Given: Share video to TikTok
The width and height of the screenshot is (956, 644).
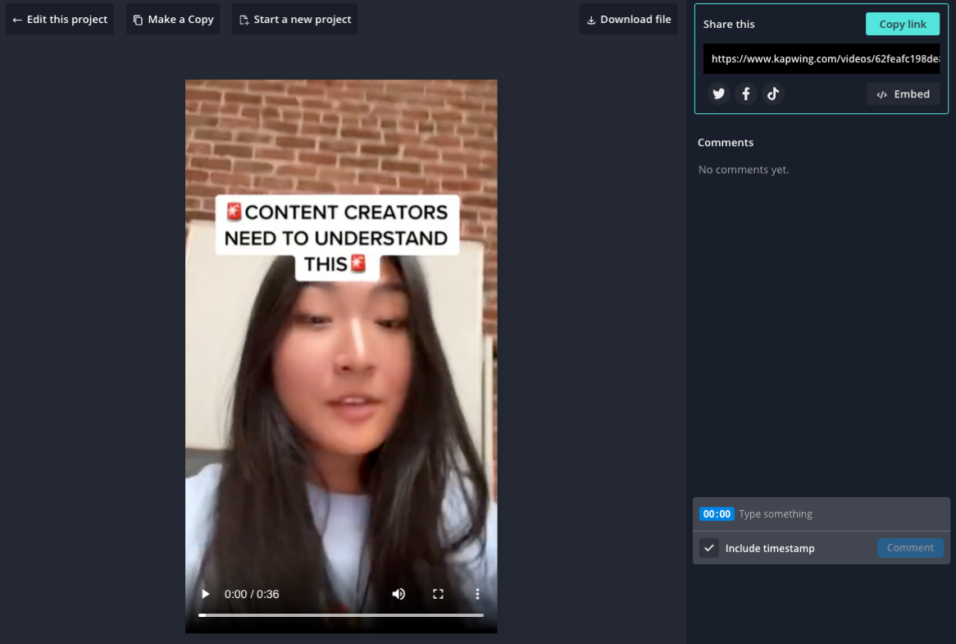Looking at the screenshot, I should point(772,94).
